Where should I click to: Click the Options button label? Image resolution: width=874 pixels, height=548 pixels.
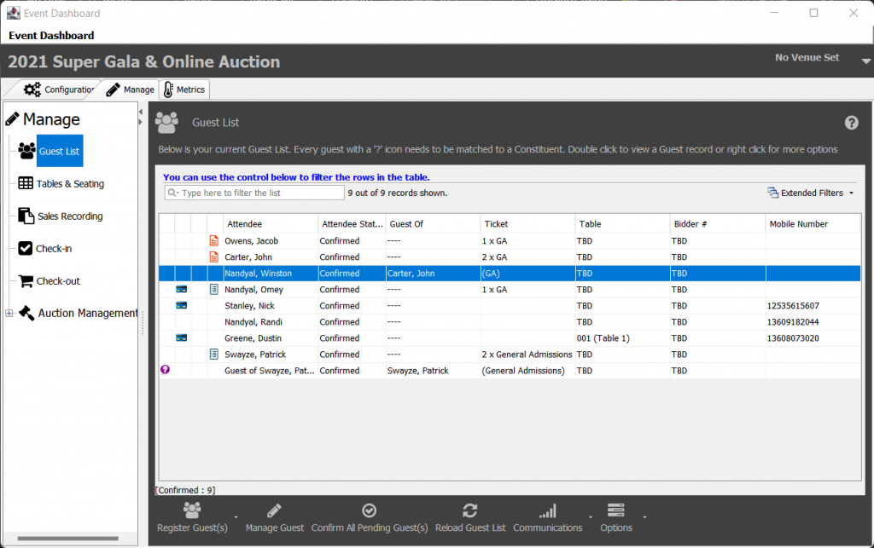coord(616,528)
